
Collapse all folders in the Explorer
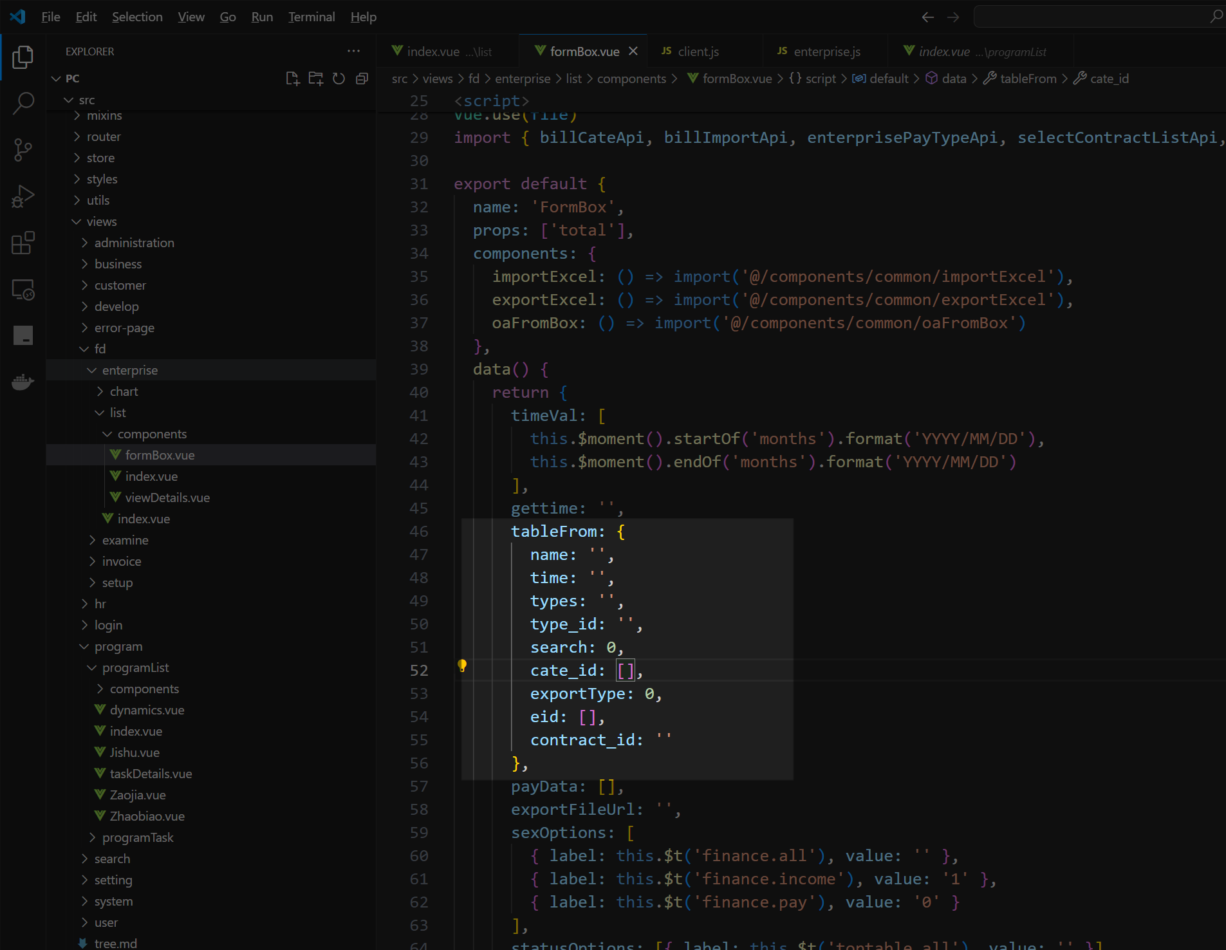coord(362,79)
